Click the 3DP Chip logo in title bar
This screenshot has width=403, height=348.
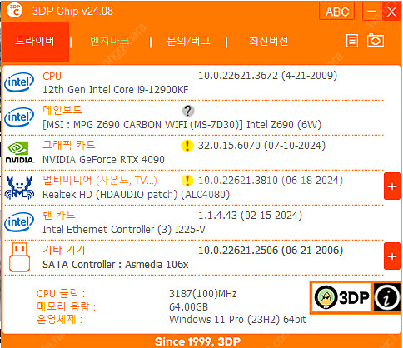coord(14,10)
